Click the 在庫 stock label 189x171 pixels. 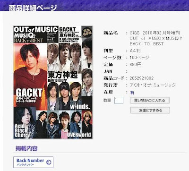tap(108, 92)
